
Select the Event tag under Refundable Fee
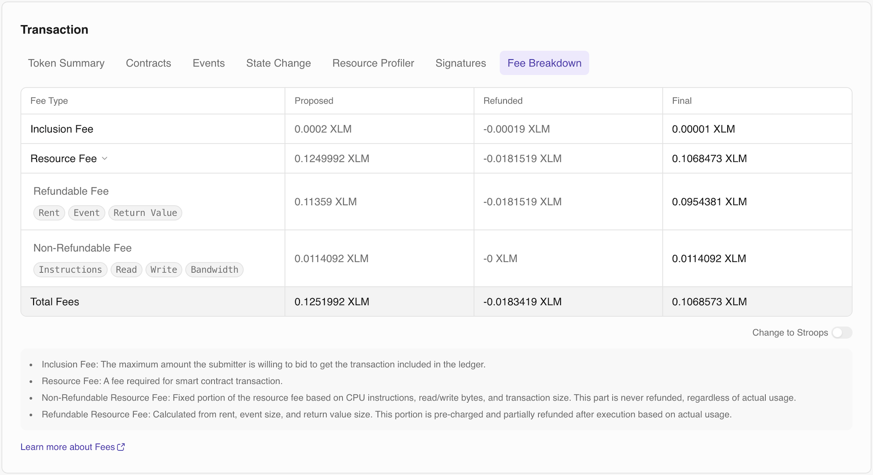pos(86,213)
